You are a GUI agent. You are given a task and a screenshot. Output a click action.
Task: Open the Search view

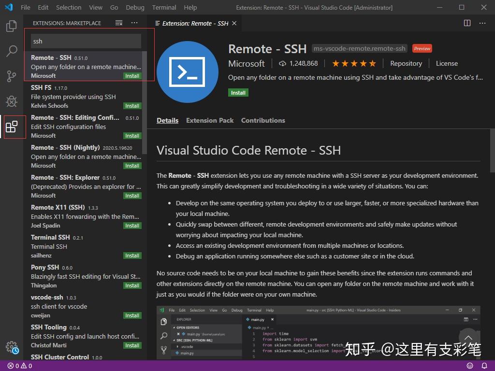click(11, 51)
